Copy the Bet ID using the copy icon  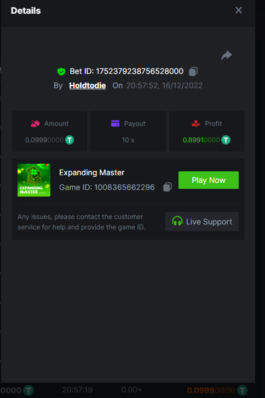(x=193, y=71)
